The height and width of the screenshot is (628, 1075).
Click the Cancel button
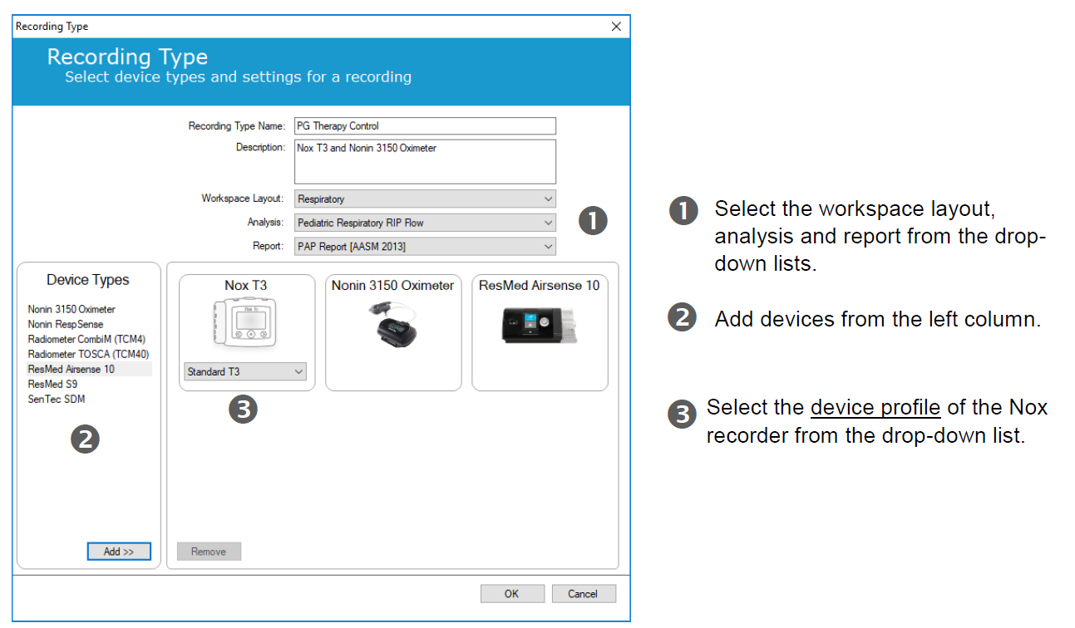click(583, 593)
